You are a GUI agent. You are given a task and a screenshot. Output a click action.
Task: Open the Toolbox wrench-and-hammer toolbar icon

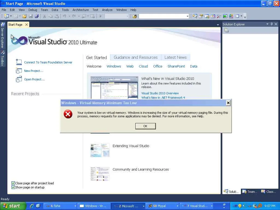[x=219, y=16]
